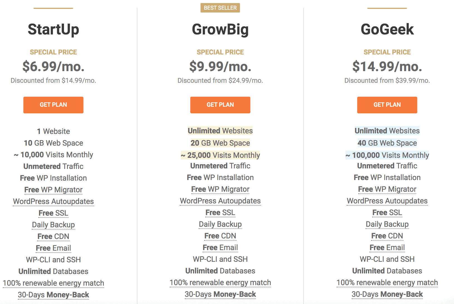Click the BEST SELLER badge
The height and width of the screenshot is (304, 454).
pos(220,8)
